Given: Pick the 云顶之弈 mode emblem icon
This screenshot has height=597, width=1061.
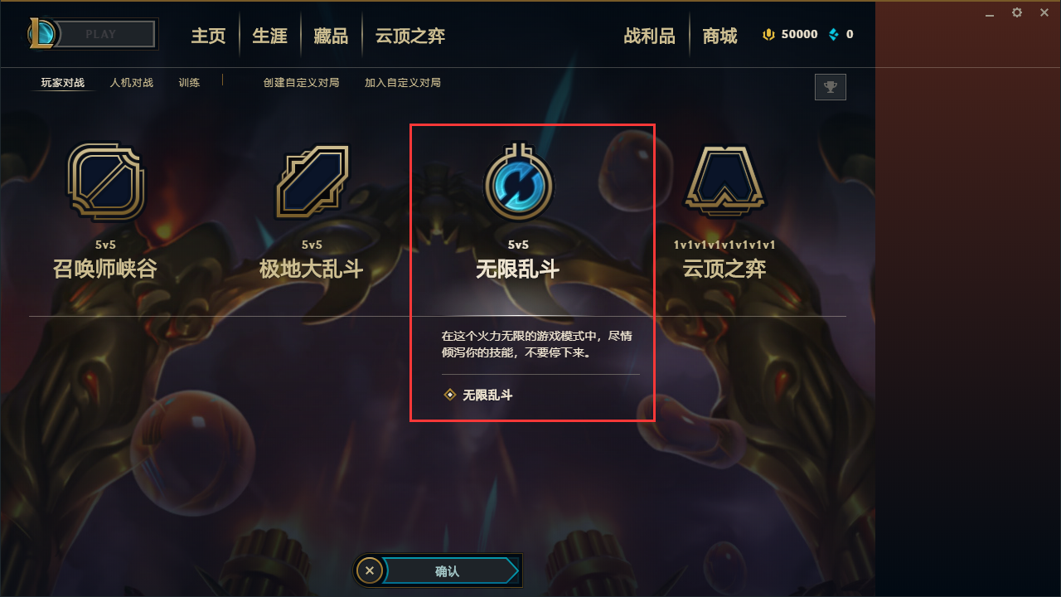Looking at the screenshot, I should pos(724,182).
